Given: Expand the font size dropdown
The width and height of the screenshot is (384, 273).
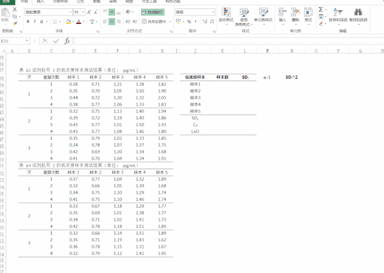Looking at the screenshot, I should 82,12.
